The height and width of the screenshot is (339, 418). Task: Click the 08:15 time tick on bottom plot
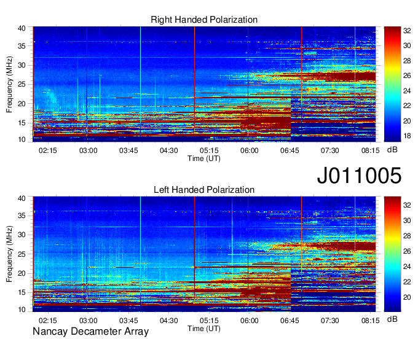click(x=370, y=321)
